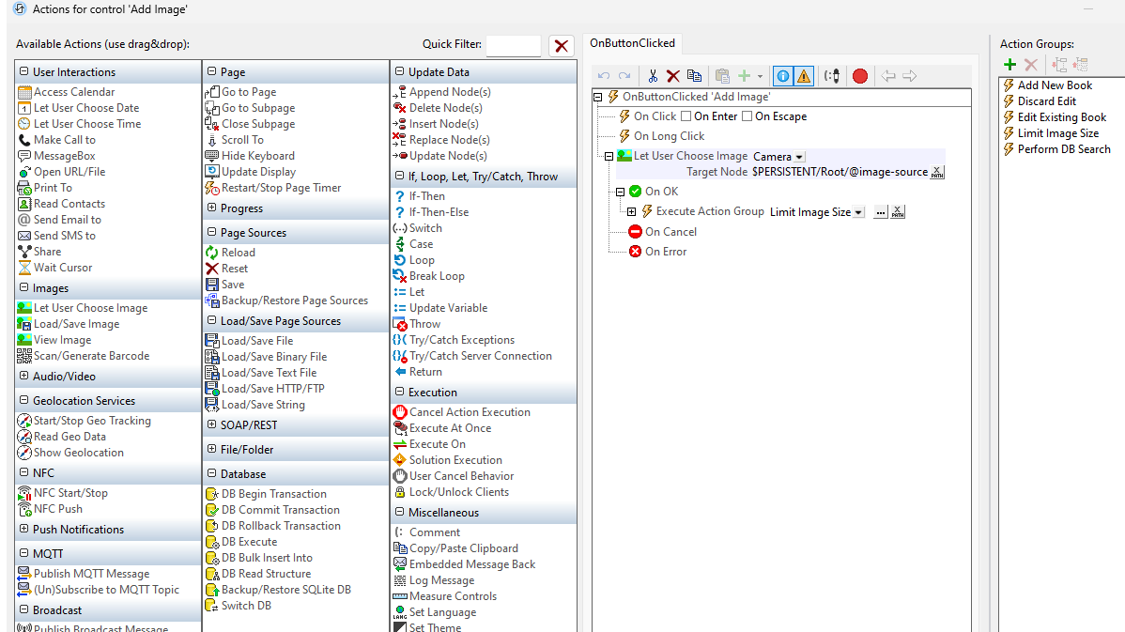This screenshot has width=1125, height=632.
Task: Choose the Start/Stop Geo Tracking action
Action: point(90,420)
